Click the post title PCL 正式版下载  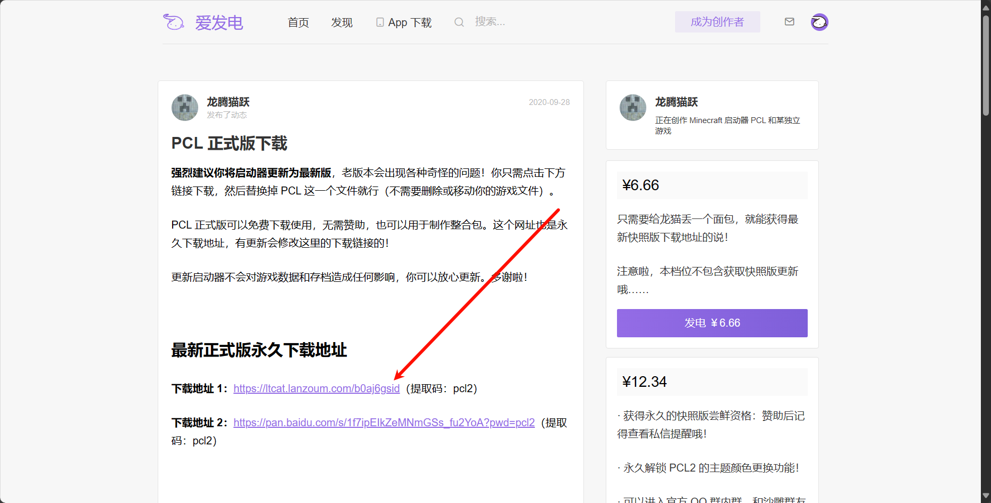point(229,143)
